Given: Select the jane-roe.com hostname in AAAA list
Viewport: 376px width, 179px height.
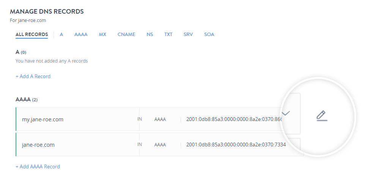Looking at the screenshot, I should [x=38, y=145].
